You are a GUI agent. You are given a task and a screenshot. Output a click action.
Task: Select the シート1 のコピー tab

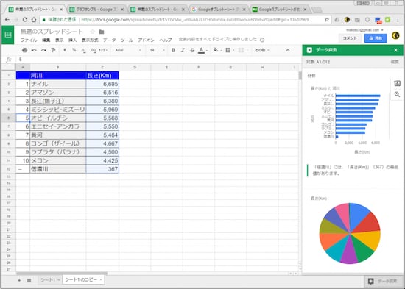coord(81,279)
